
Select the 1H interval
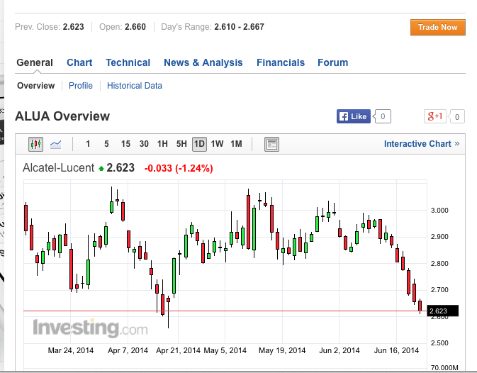pos(162,144)
